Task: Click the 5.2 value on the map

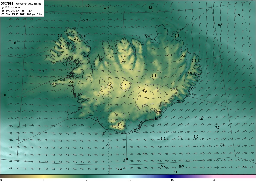Action: (86, 20)
